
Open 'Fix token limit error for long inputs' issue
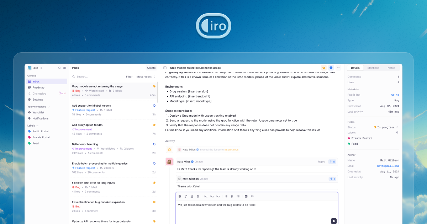tap(114, 187)
